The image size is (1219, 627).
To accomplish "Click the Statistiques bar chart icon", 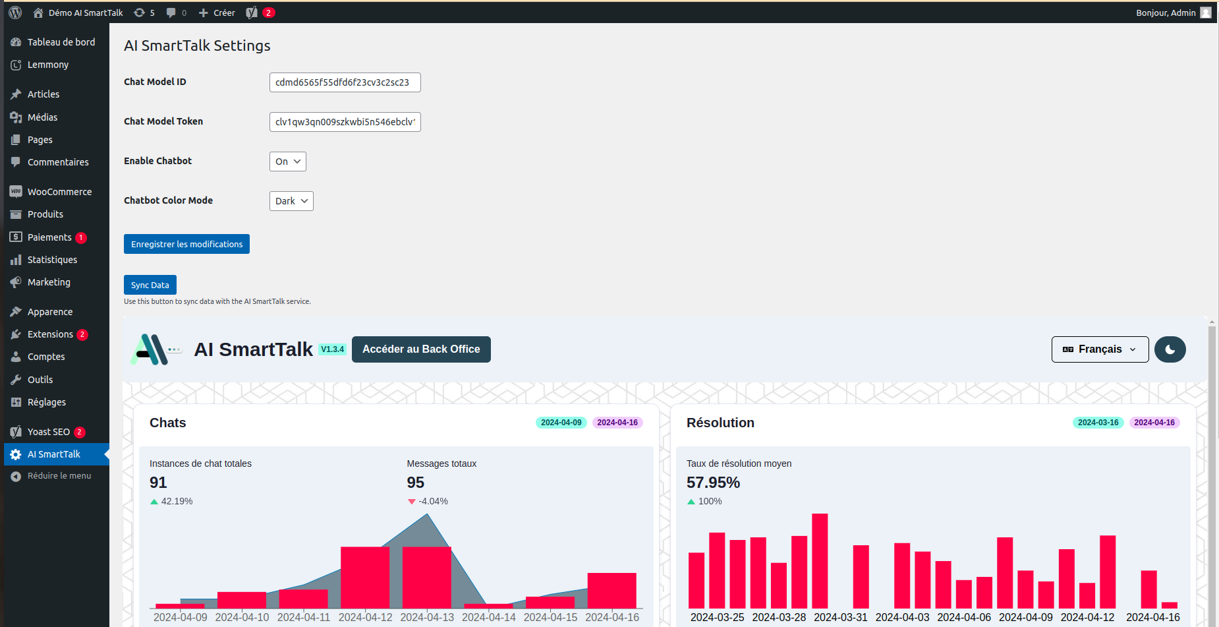I will point(16,260).
